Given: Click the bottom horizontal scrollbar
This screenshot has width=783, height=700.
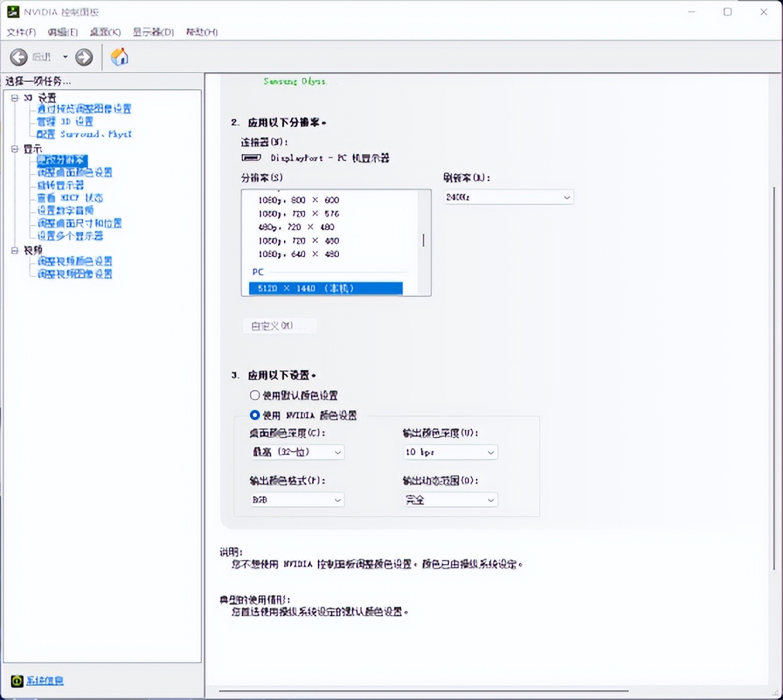Looking at the screenshot, I should click(424, 692).
